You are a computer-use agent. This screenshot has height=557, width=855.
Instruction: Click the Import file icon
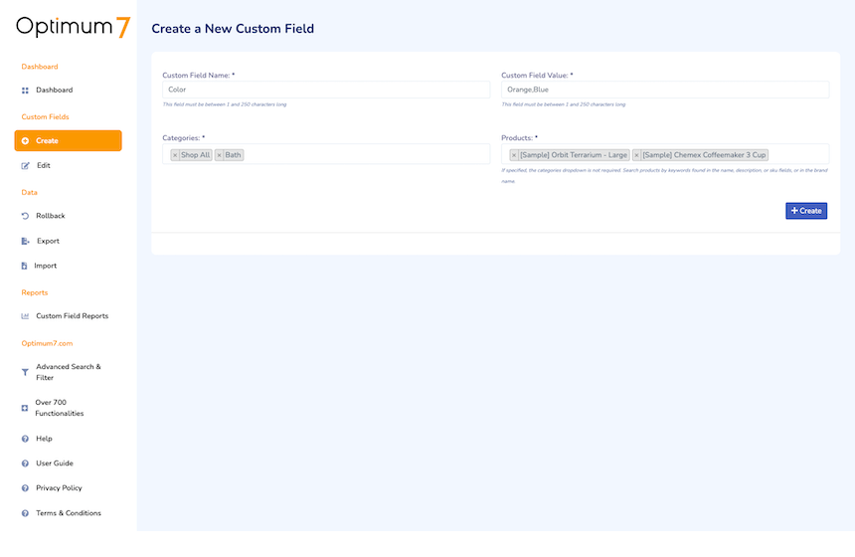point(24,267)
